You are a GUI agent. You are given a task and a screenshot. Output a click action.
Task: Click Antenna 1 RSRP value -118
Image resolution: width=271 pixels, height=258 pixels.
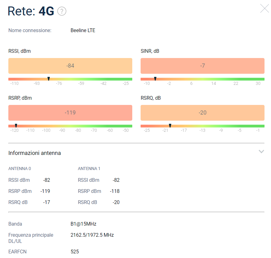[115, 191]
